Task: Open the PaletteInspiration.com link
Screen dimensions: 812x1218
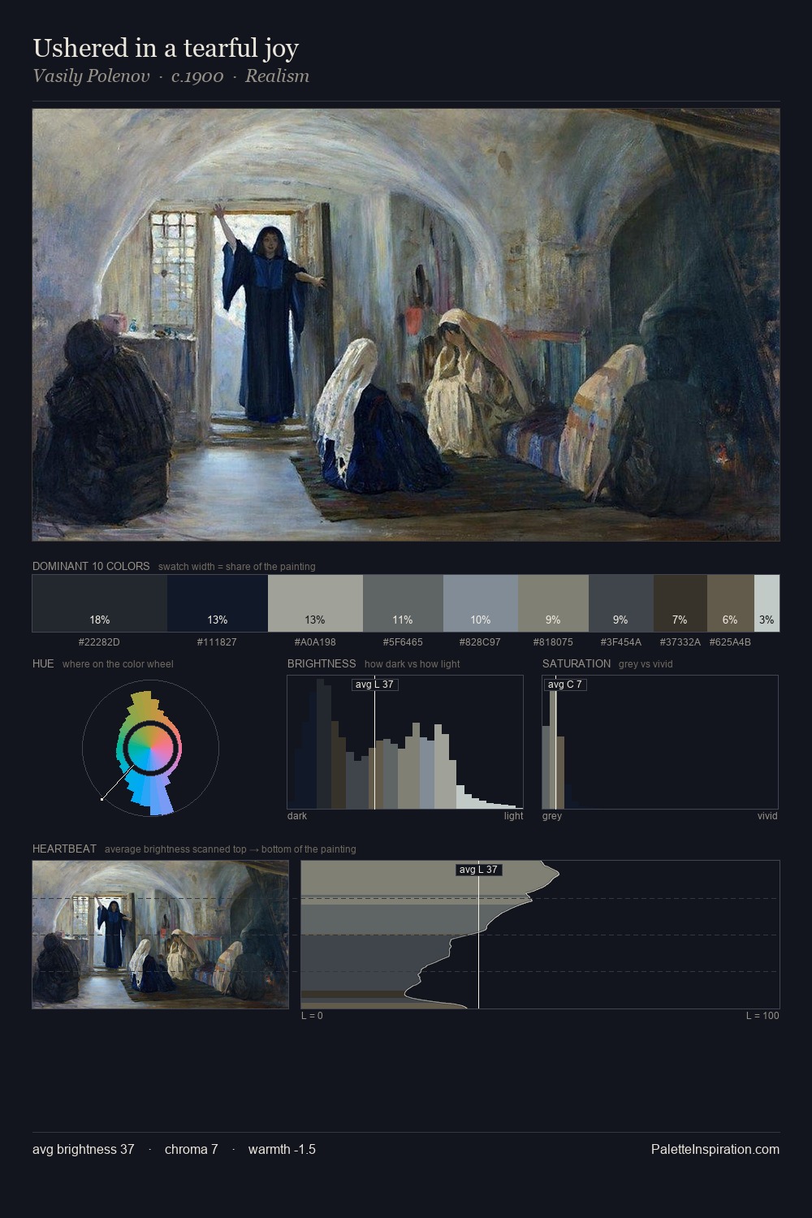Action: tap(715, 1150)
